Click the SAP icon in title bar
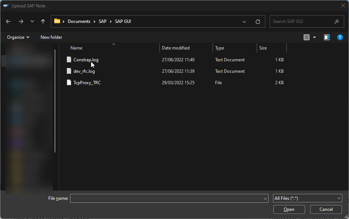This screenshot has height=219, width=349. tap(6, 6)
